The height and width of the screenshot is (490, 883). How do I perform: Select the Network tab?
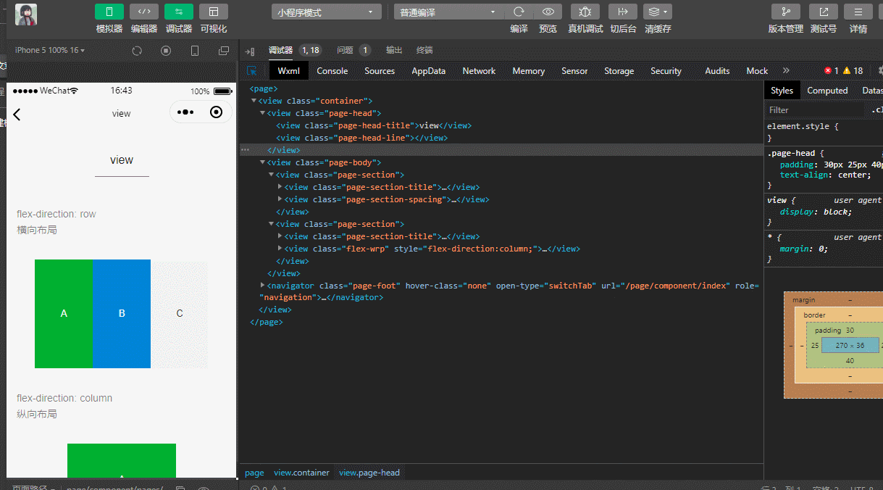(479, 71)
